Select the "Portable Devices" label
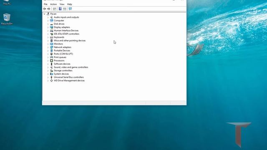Image resolution: width=267 pixels, height=150 pixels. point(62,50)
